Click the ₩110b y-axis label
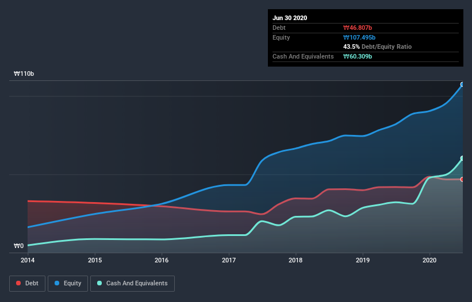The height and width of the screenshot is (302, 472). [x=24, y=73]
